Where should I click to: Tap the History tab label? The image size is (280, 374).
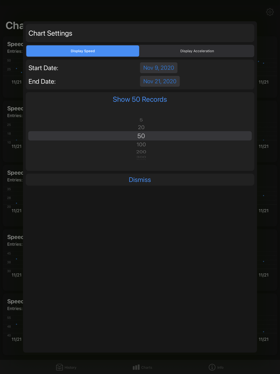tap(70, 368)
